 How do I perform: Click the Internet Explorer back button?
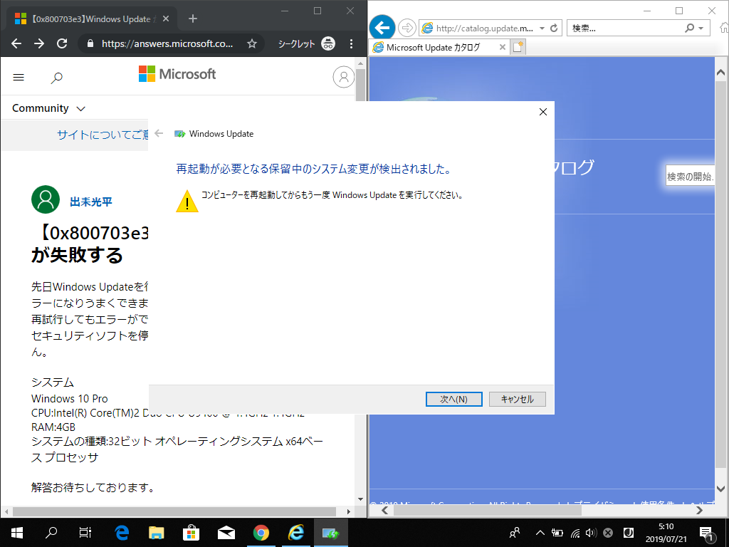(382, 28)
